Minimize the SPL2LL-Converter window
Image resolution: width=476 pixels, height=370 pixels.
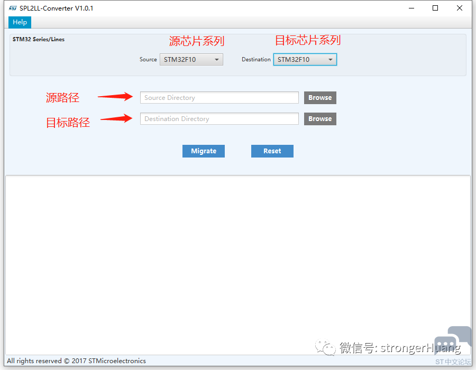[411, 8]
